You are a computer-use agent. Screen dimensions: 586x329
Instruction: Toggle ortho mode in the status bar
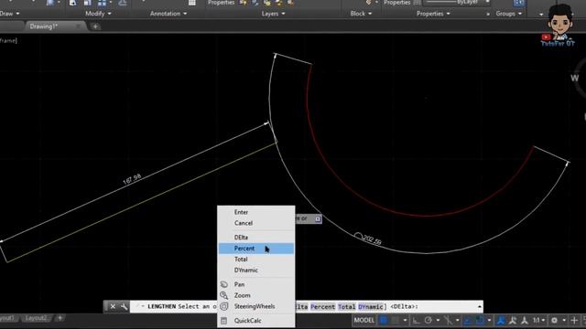tap(416, 320)
